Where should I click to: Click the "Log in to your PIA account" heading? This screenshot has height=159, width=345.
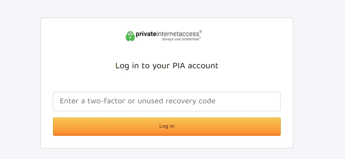coord(167,66)
